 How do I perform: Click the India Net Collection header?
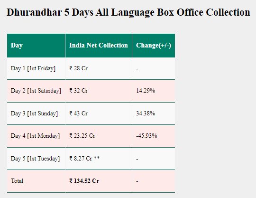click(x=99, y=45)
